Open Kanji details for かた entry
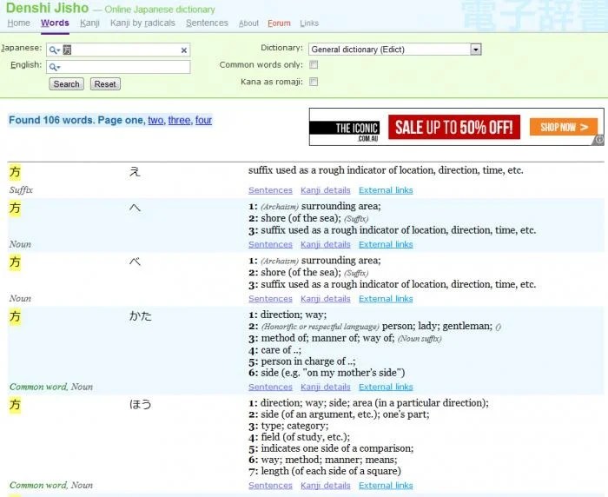608x497 pixels. tap(326, 388)
